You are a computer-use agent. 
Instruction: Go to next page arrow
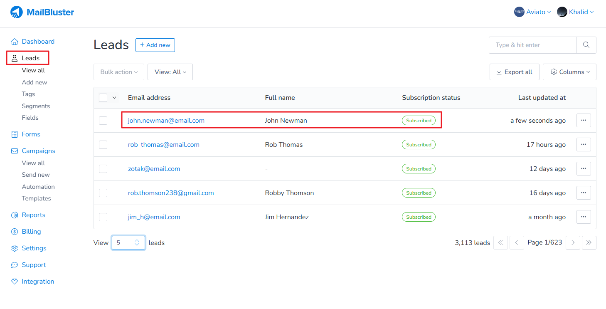tap(573, 242)
